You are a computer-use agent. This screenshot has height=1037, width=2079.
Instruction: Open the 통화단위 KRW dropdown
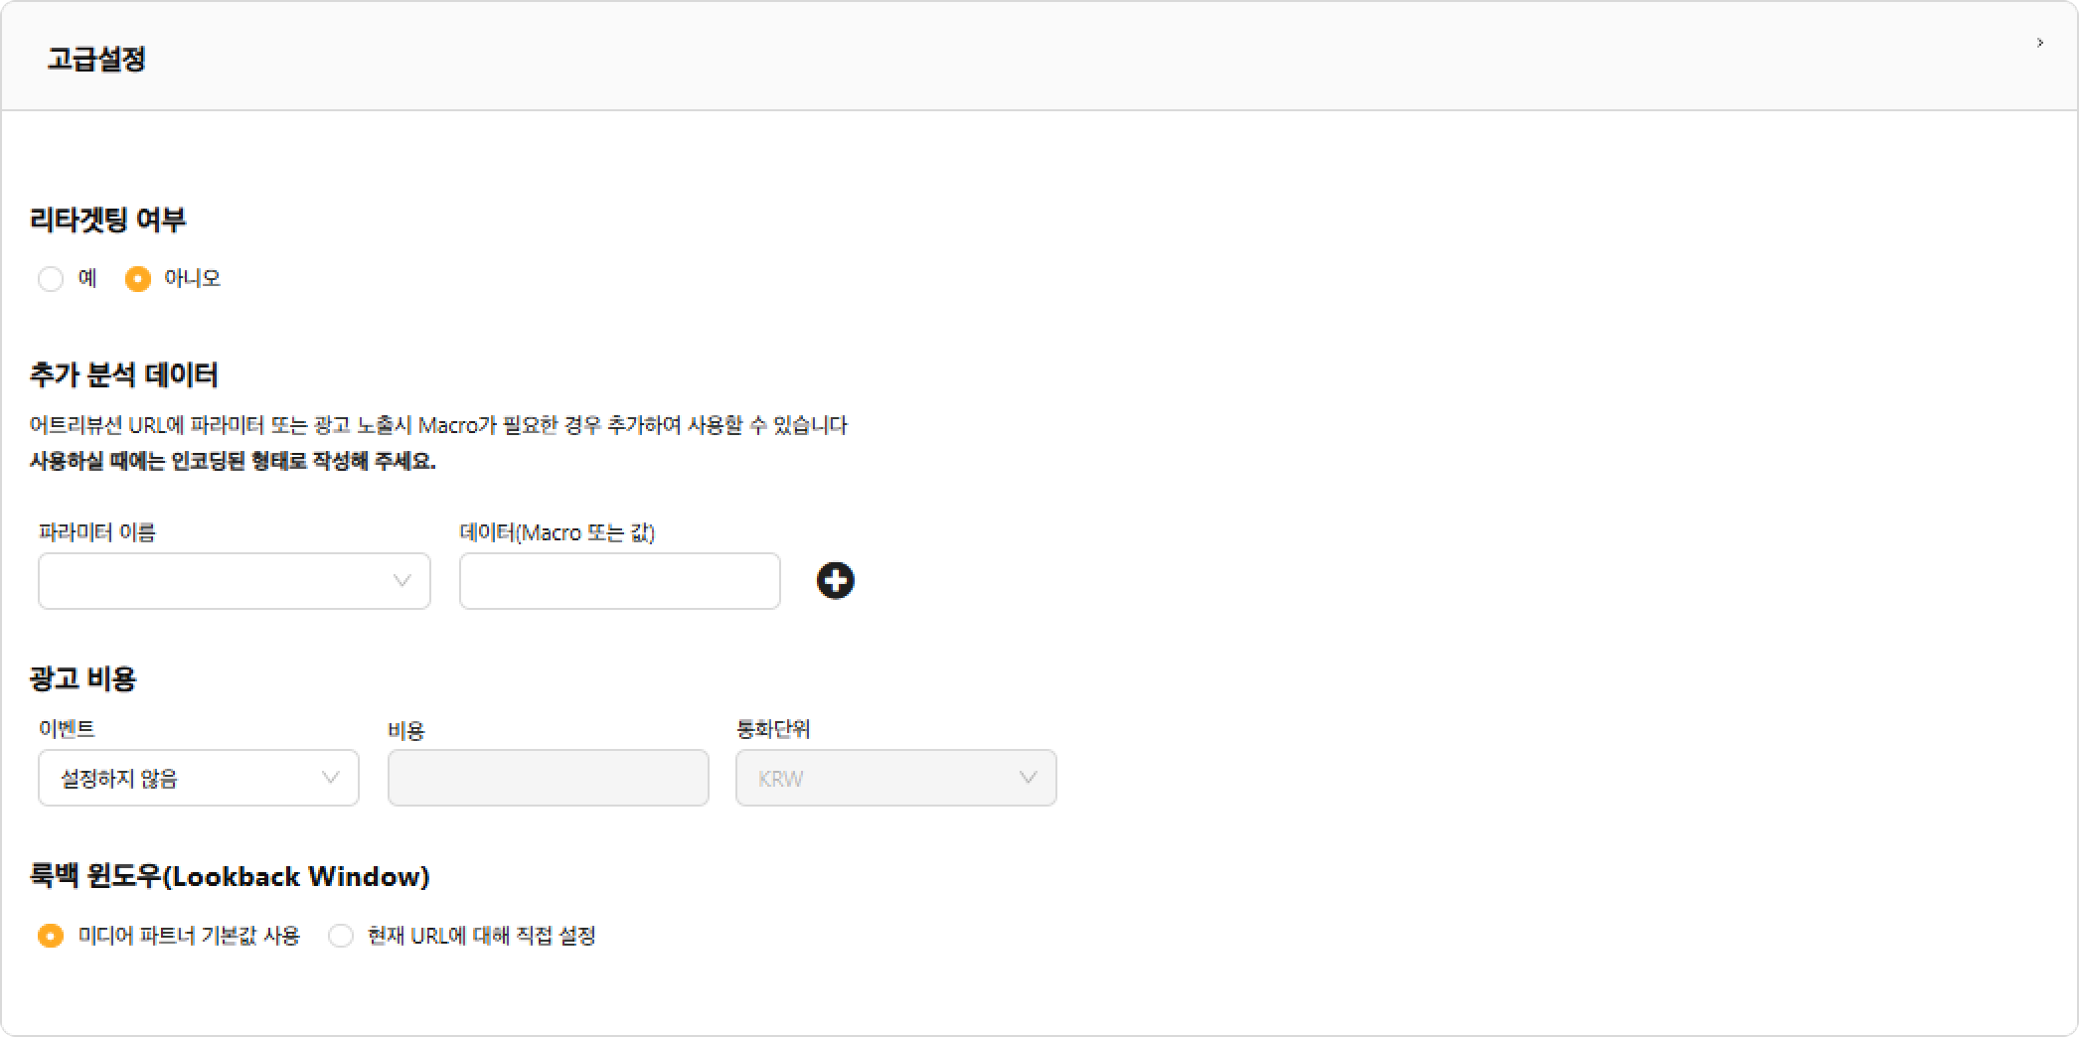tap(896, 778)
